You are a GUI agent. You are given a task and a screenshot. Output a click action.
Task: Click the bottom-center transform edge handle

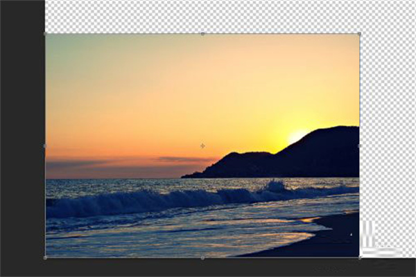202,258
